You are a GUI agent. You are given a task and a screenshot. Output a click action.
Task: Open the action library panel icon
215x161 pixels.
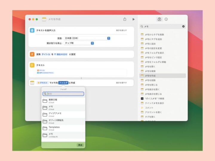point(159,19)
